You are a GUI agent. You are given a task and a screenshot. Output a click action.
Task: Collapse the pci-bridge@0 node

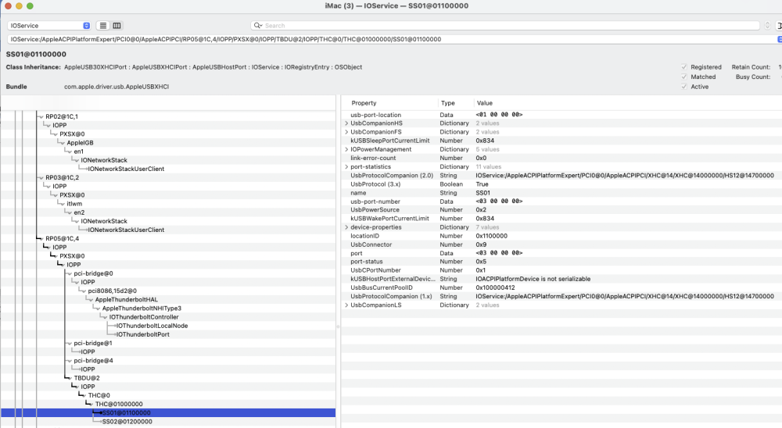(x=70, y=273)
